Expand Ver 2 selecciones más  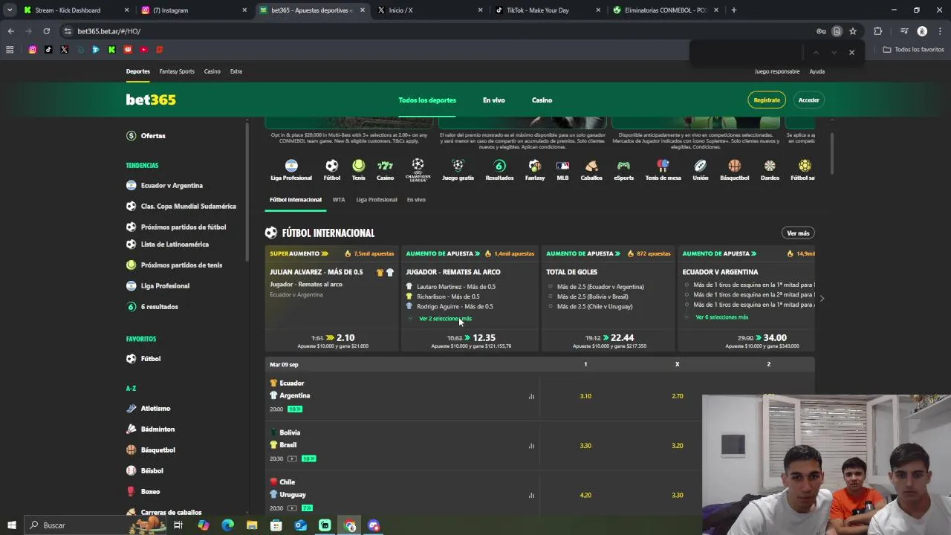[x=445, y=319]
